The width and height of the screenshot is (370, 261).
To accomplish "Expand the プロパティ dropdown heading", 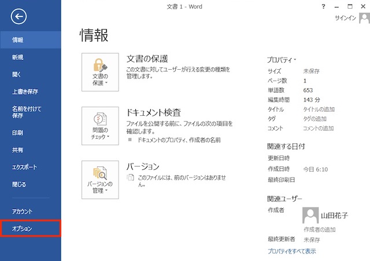I will [x=282, y=60].
